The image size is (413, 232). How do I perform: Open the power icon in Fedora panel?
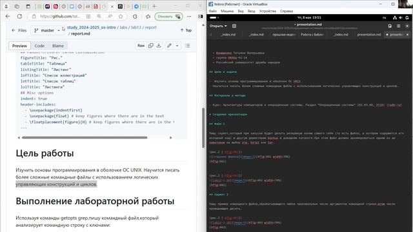click(x=407, y=17)
